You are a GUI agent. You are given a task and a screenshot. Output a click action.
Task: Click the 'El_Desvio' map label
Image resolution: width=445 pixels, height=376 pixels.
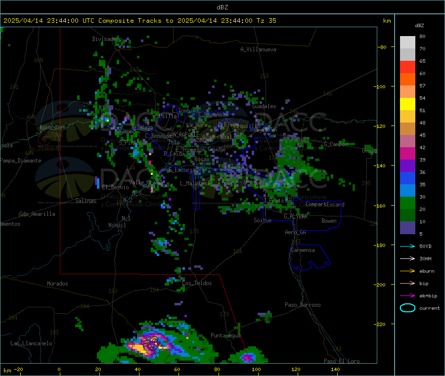(115, 187)
